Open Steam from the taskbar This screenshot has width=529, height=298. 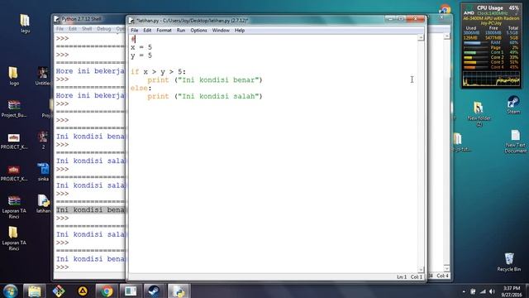coord(155,291)
